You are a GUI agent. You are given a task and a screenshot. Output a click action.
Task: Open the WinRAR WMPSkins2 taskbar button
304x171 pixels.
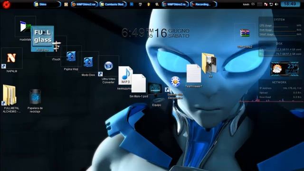pyautogui.click(x=175, y=4)
